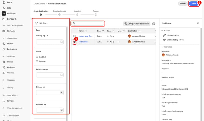Select the Workflows icon in sidebar
This screenshot has width=204, height=121.
4,13
